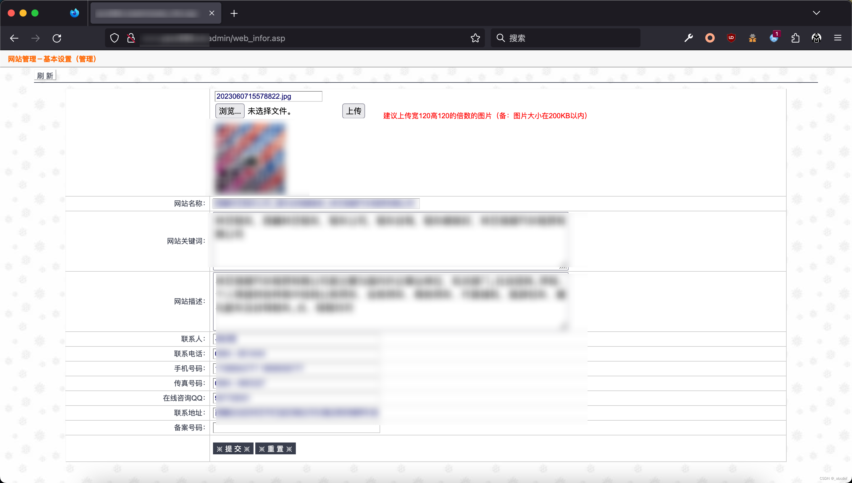Open the wrench developer tools icon
Viewport: 852px width, 483px height.
coord(689,38)
